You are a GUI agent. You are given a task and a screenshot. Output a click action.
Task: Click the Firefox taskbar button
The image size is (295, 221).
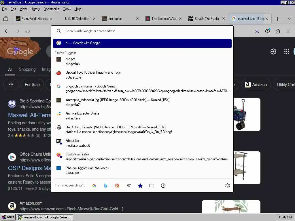coord(45,217)
